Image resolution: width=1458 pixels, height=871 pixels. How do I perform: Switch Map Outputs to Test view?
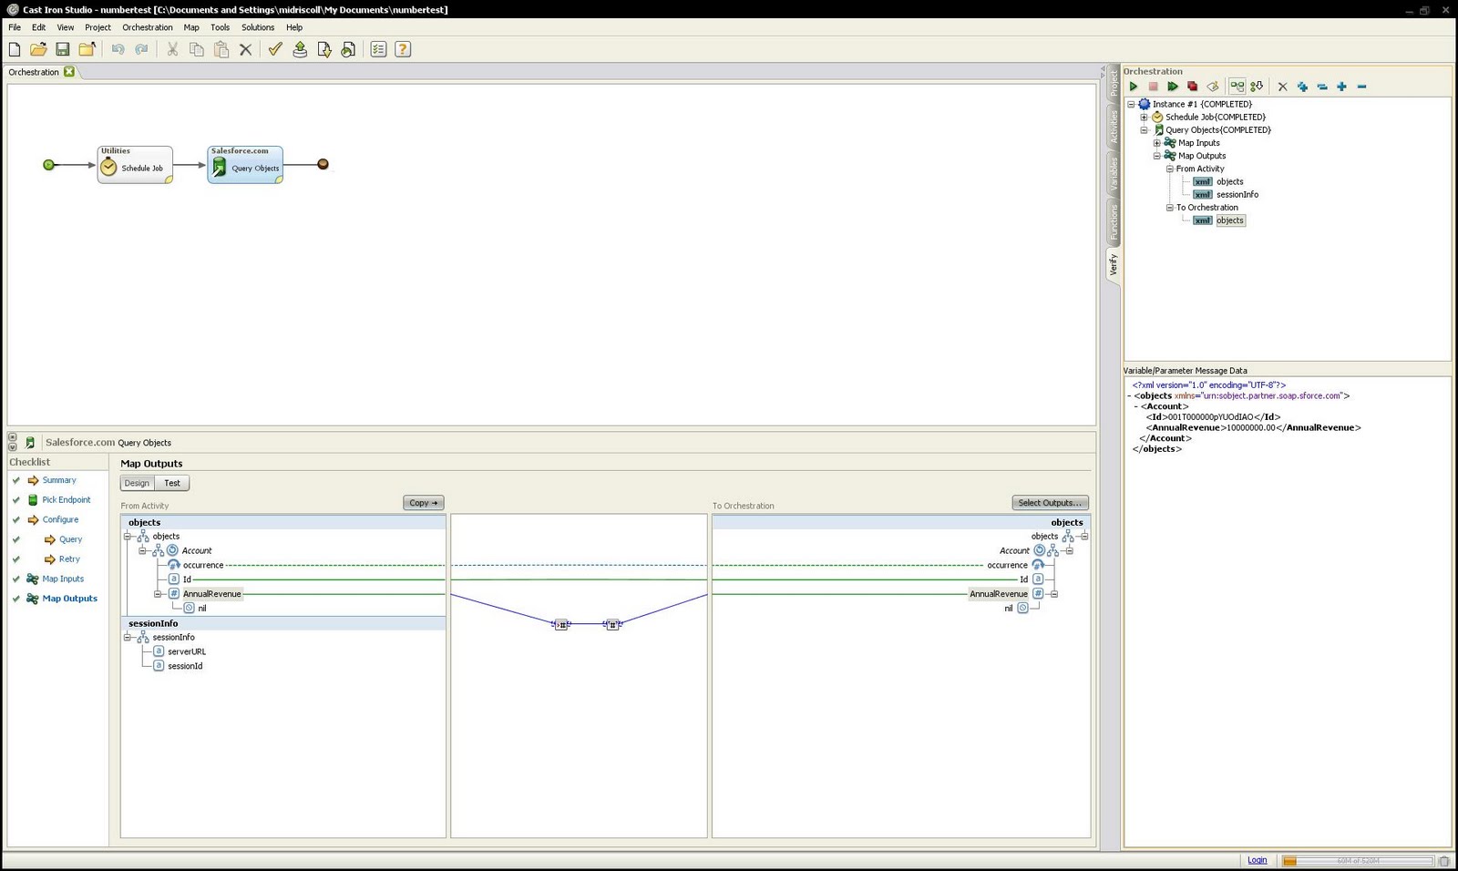point(172,483)
